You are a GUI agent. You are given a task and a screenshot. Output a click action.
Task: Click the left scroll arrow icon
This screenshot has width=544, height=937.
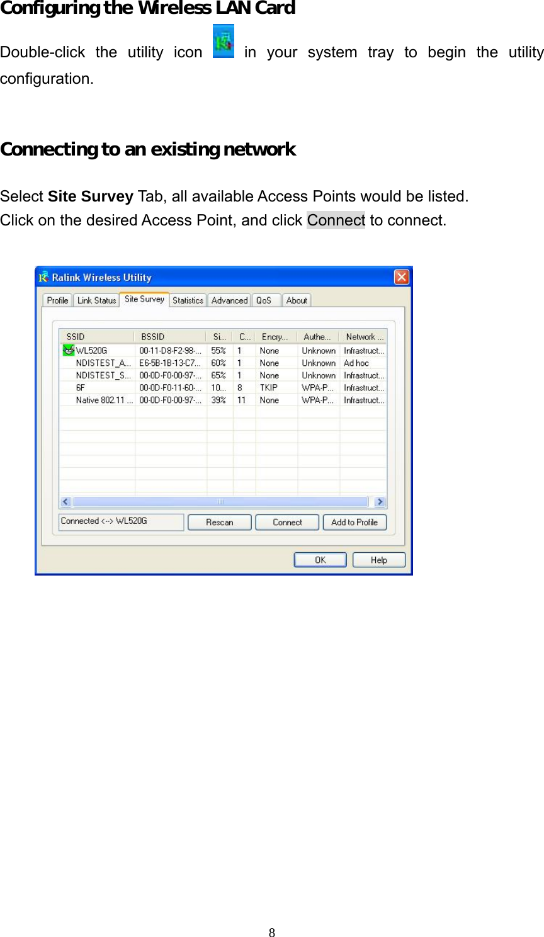point(65,501)
